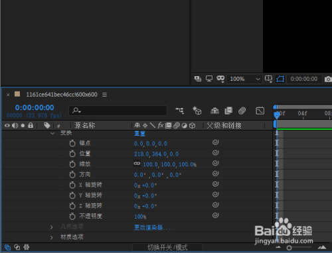Toggle the 不透明度 stopwatch
Image resolution: width=332 pixels, height=253 pixels.
tap(72, 216)
